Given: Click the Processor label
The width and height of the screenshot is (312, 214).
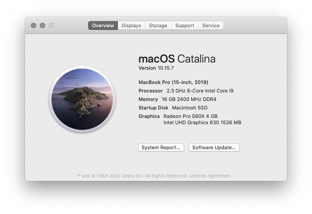Looking at the screenshot, I should pos(151,91).
